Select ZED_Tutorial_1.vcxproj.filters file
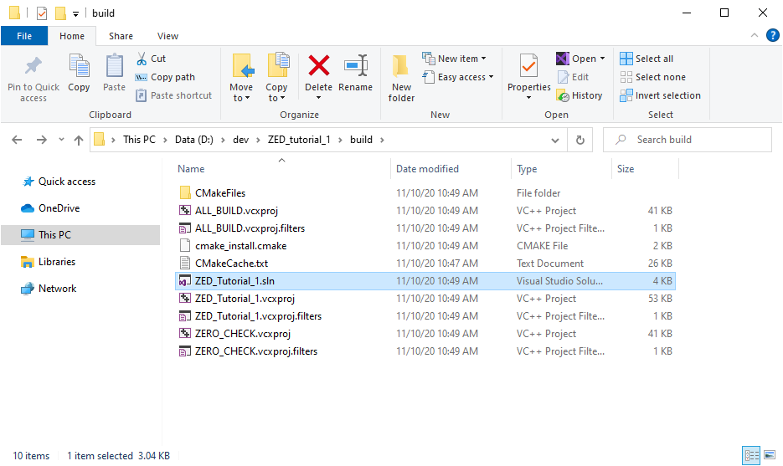 (425, 315)
